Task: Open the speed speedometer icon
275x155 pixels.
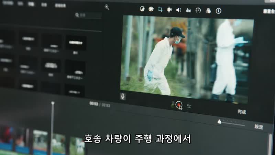Action: point(198,10)
